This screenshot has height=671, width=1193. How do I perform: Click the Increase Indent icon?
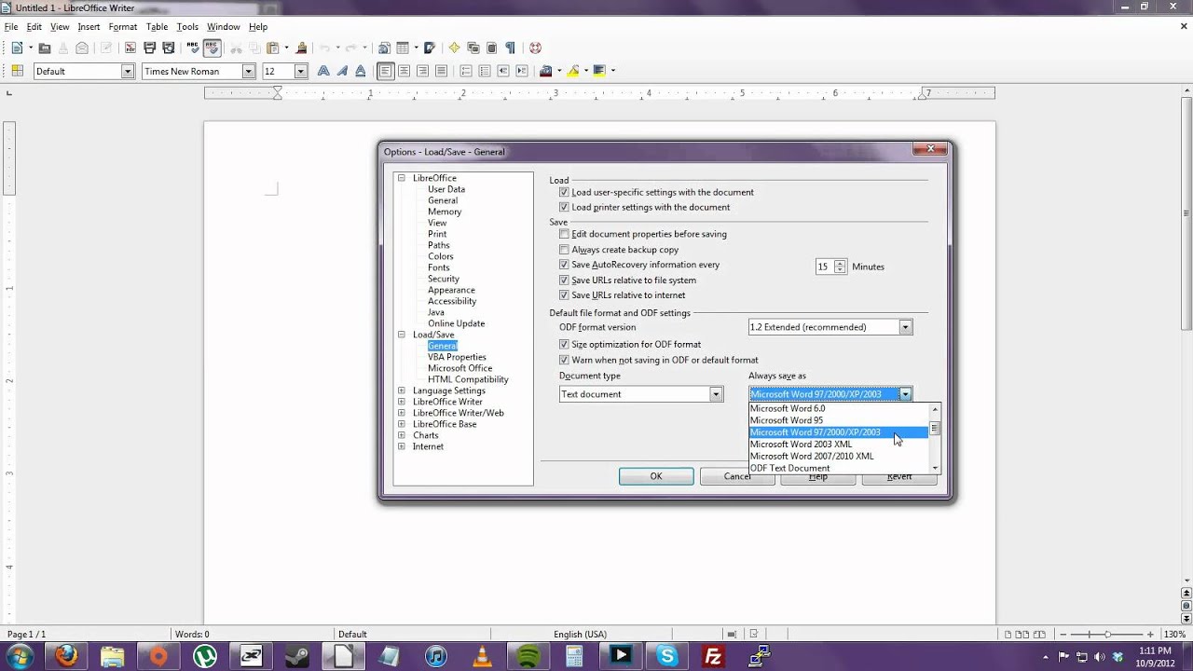[522, 71]
